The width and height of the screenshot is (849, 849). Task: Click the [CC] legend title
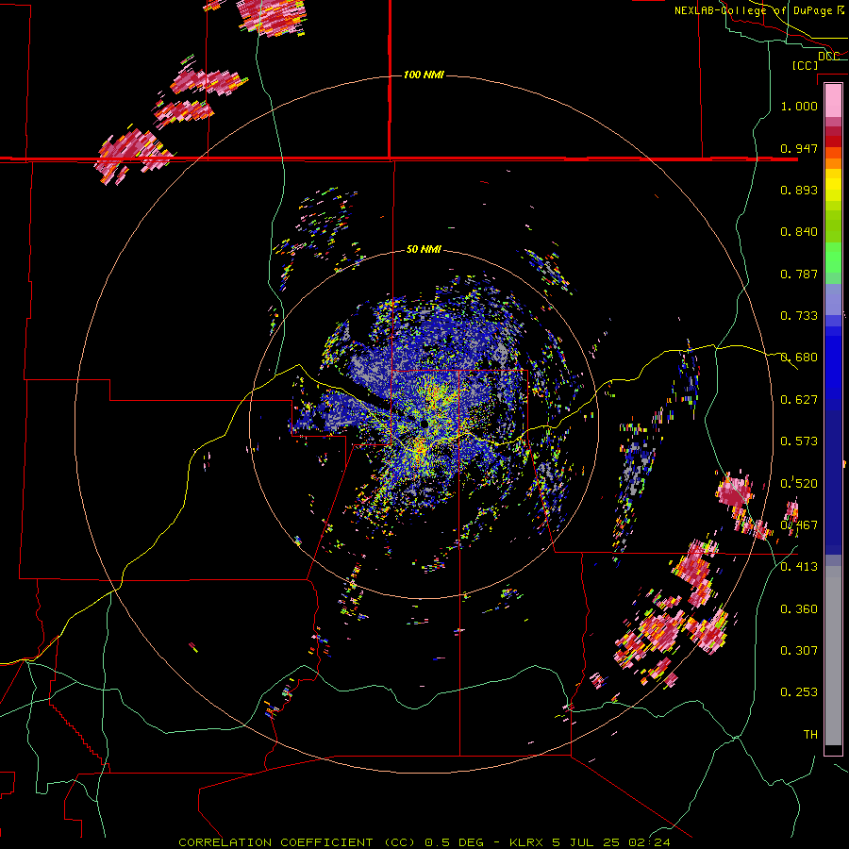(805, 65)
